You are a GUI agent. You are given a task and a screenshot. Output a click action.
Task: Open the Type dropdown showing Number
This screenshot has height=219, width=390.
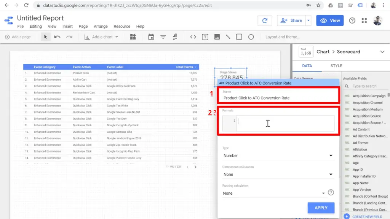(278, 156)
